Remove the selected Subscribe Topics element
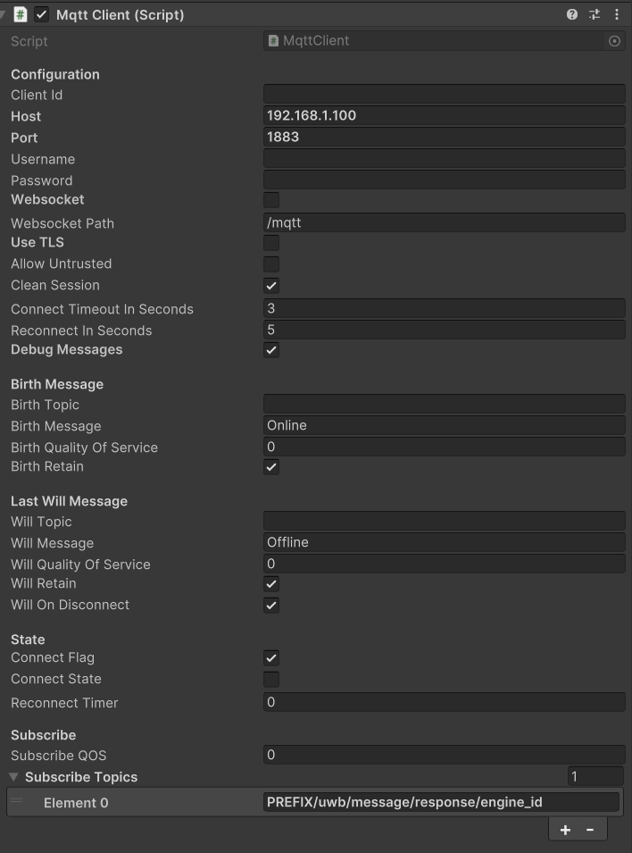 point(590,830)
